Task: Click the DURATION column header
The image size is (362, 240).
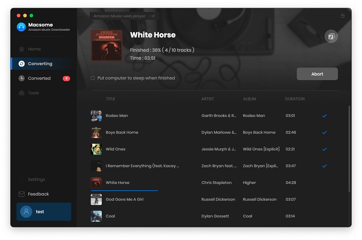Action: pyautogui.click(x=295, y=99)
